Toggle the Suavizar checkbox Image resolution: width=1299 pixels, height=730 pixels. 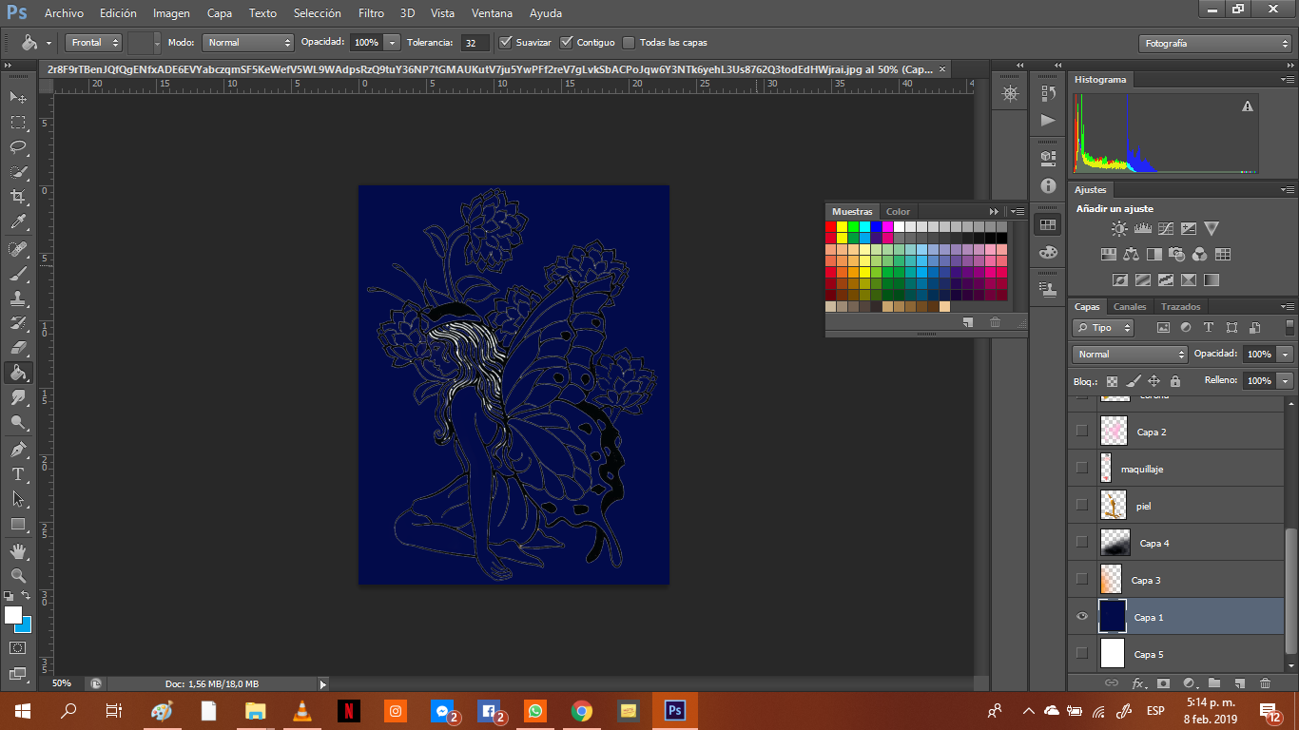click(x=506, y=43)
